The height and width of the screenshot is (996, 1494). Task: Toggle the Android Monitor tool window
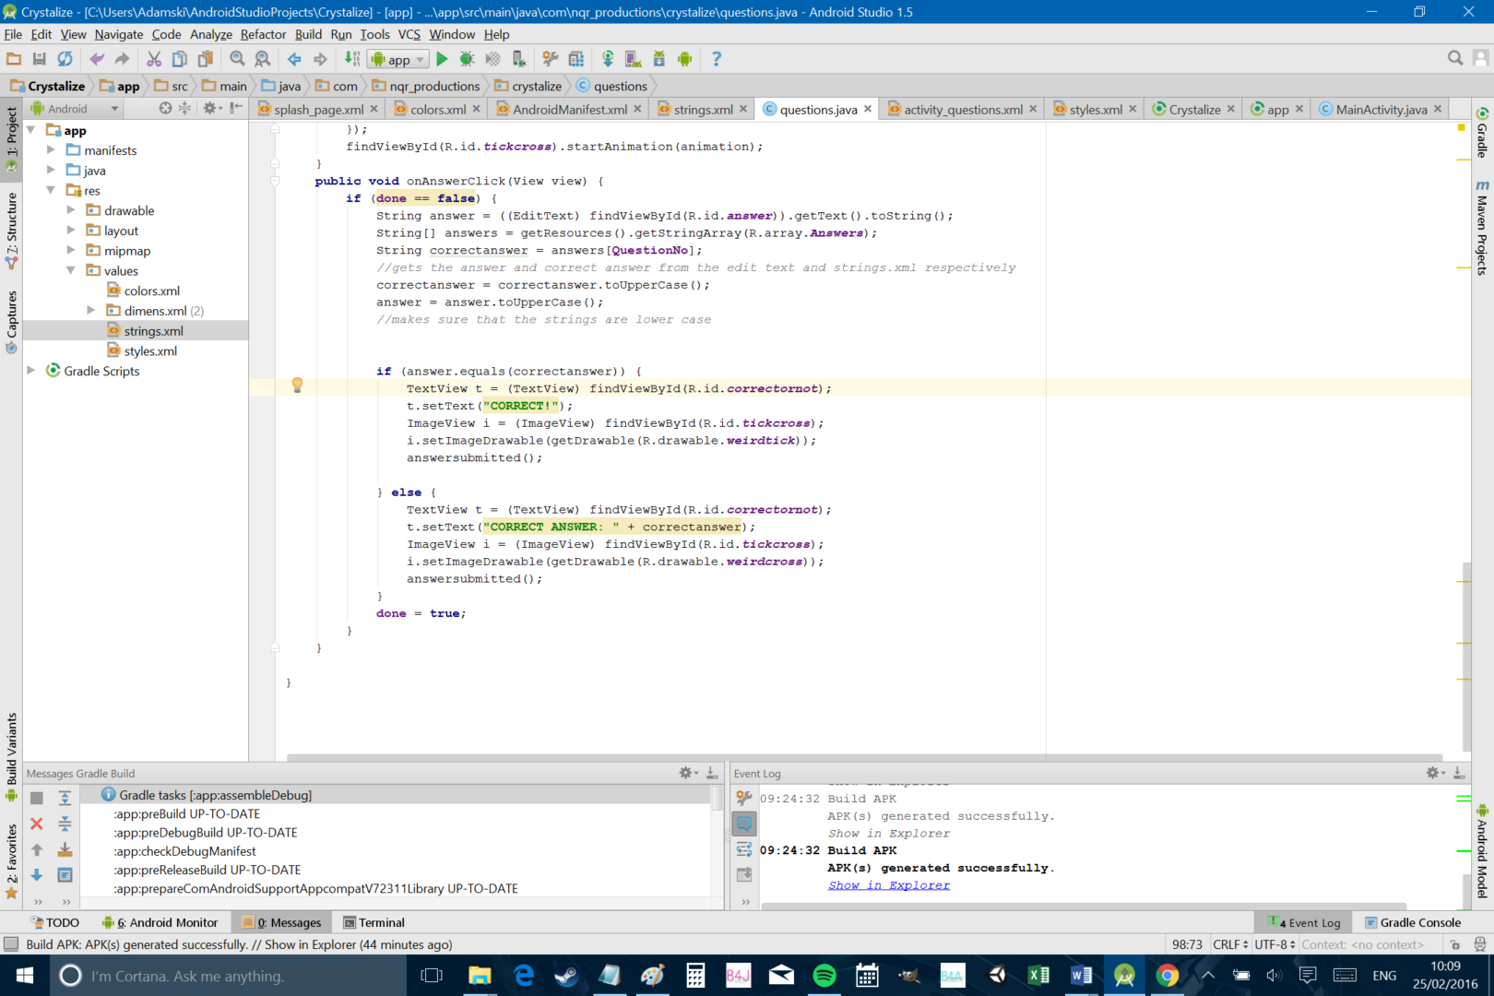[161, 921]
